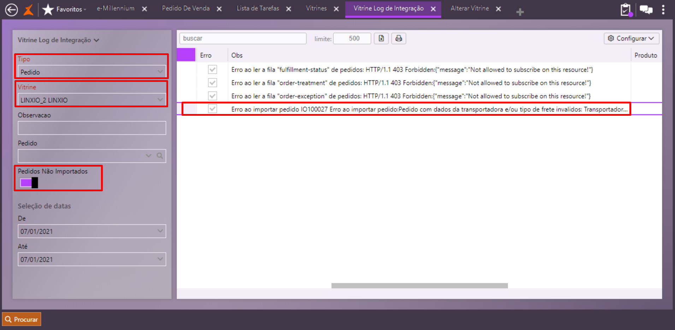Click the Procurar button
Image resolution: width=675 pixels, height=330 pixels.
click(x=22, y=319)
